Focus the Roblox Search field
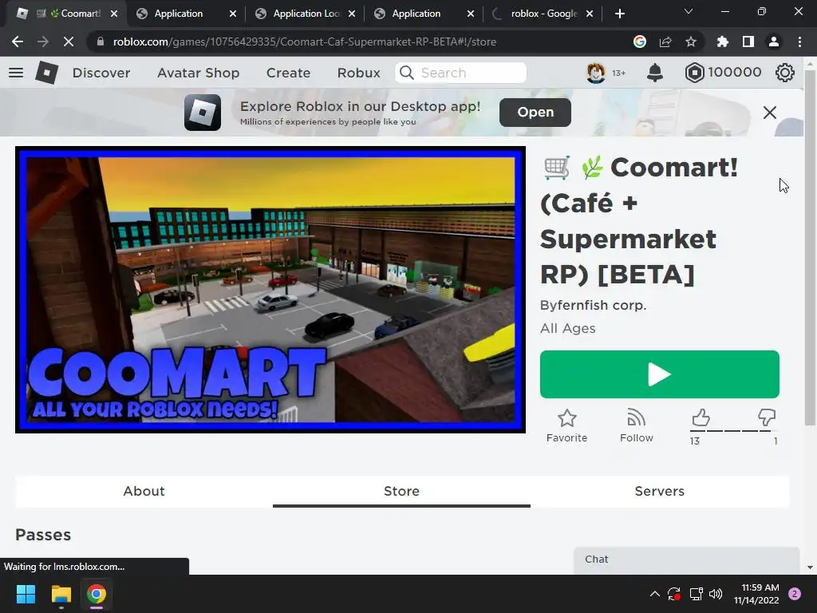This screenshot has width=817, height=613. 460,73
